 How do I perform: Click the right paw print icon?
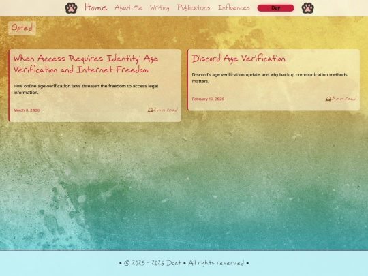click(307, 8)
